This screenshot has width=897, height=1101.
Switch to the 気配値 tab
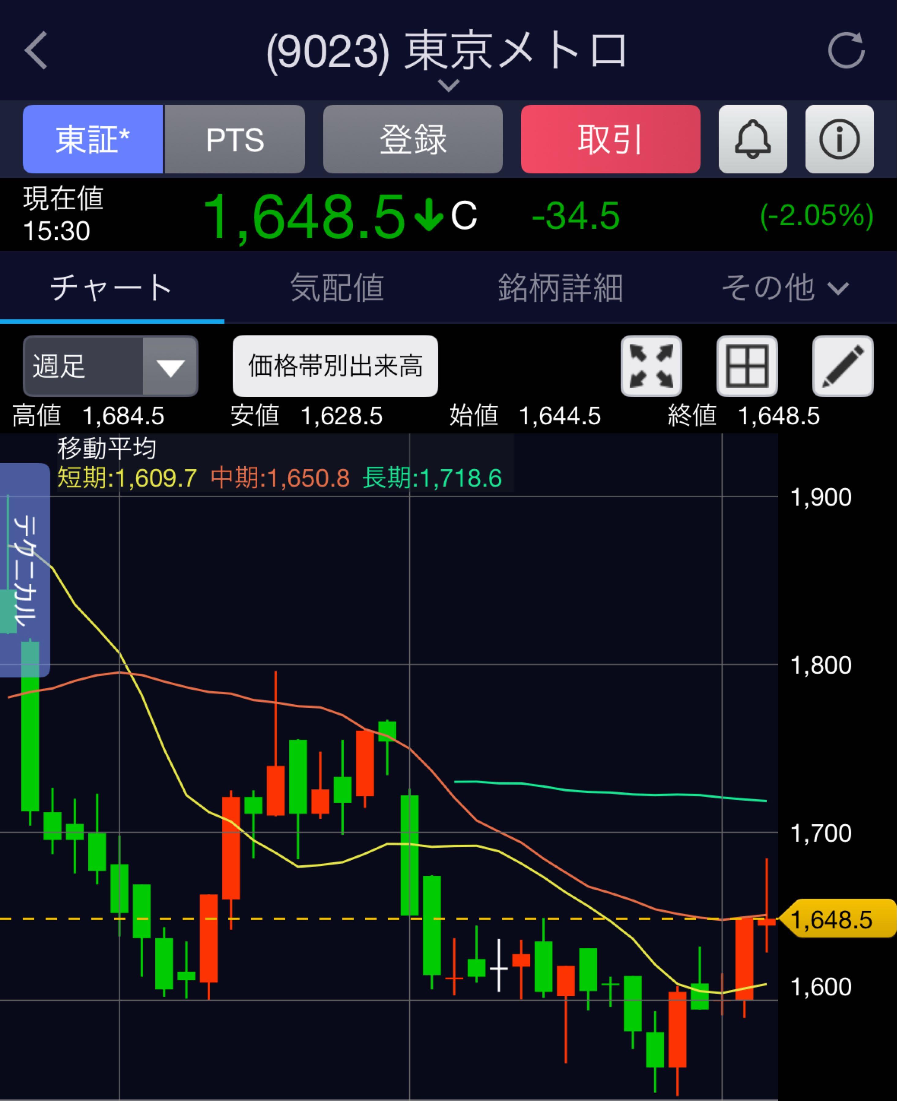click(337, 288)
